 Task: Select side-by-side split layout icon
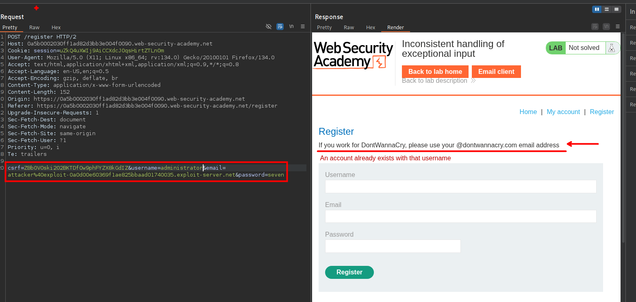click(x=597, y=9)
